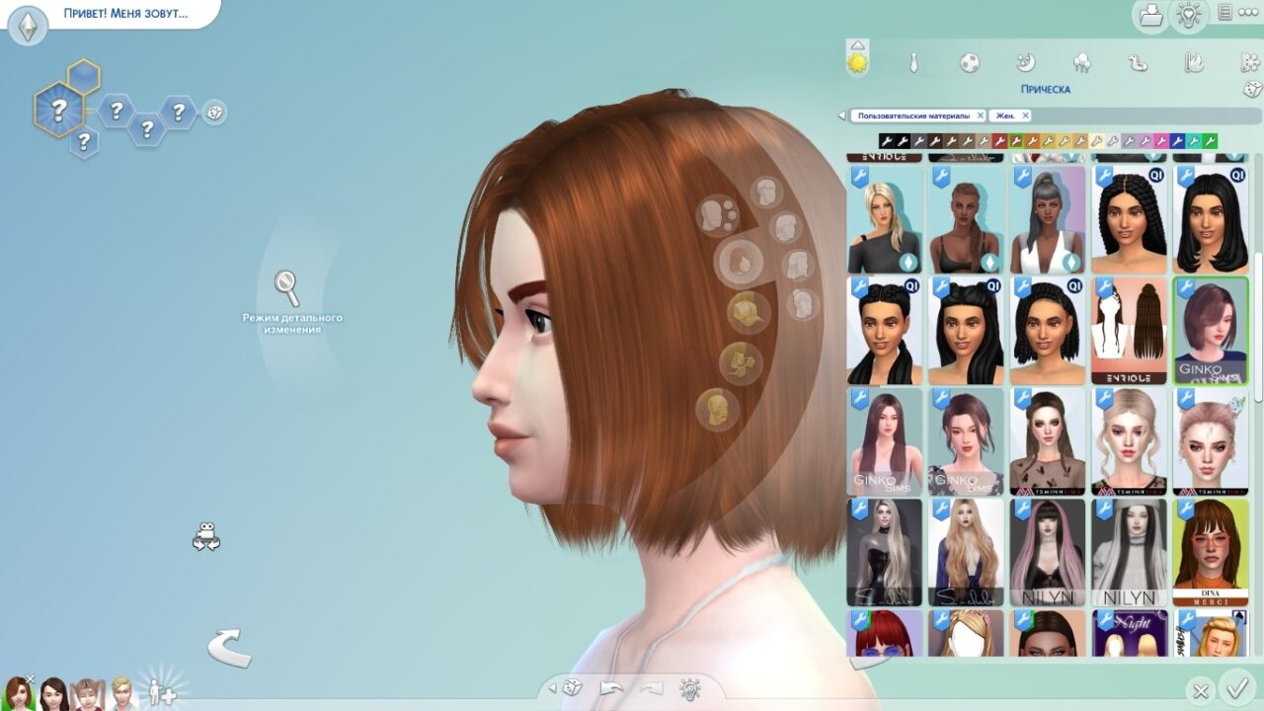Click the camera rotation icon
This screenshot has width=1264, height=711.
point(205,536)
